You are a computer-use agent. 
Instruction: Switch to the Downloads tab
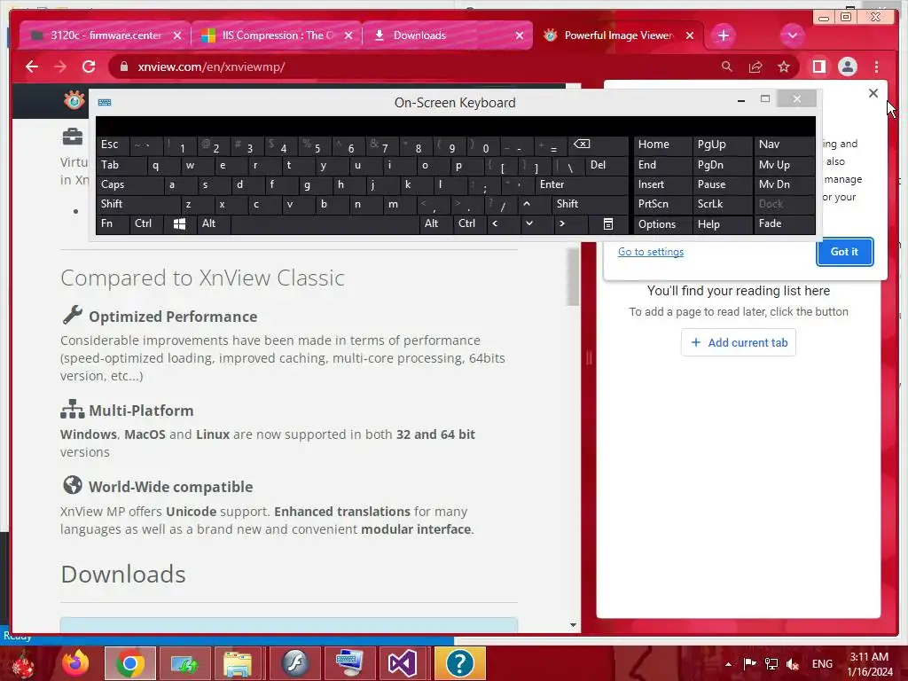click(x=447, y=35)
